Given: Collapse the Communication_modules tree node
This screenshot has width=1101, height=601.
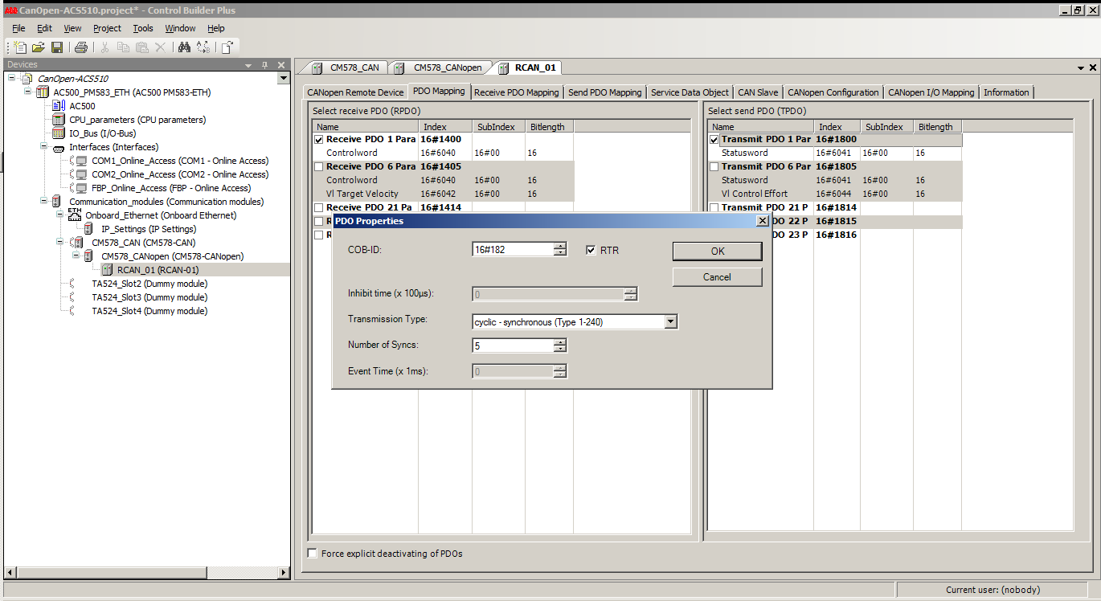Looking at the screenshot, I should tap(43, 202).
